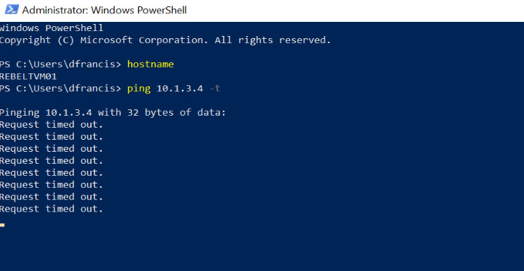Click the yellow ping command word

(139, 89)
